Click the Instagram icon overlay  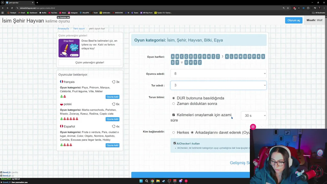[x=253, y=127]
